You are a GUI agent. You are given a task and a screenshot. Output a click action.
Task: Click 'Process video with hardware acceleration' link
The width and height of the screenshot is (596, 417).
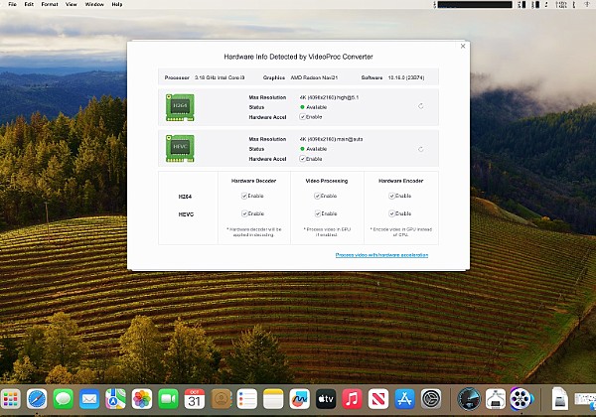(382, 255)
